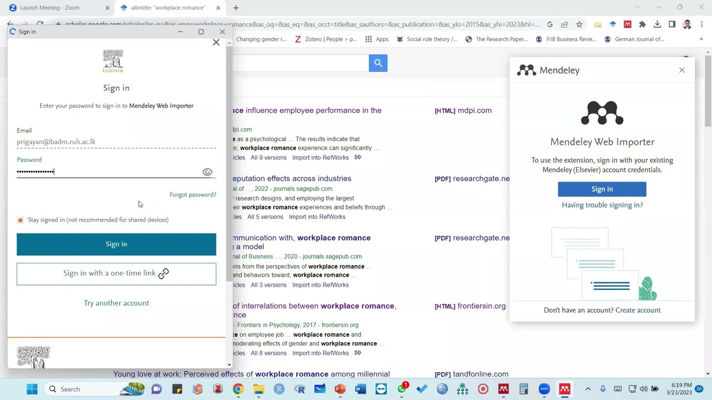Image resolution: width=712 pixels, height=400 pixels.
Task: Open Chrome profile avatar
Action: (687, 24)
